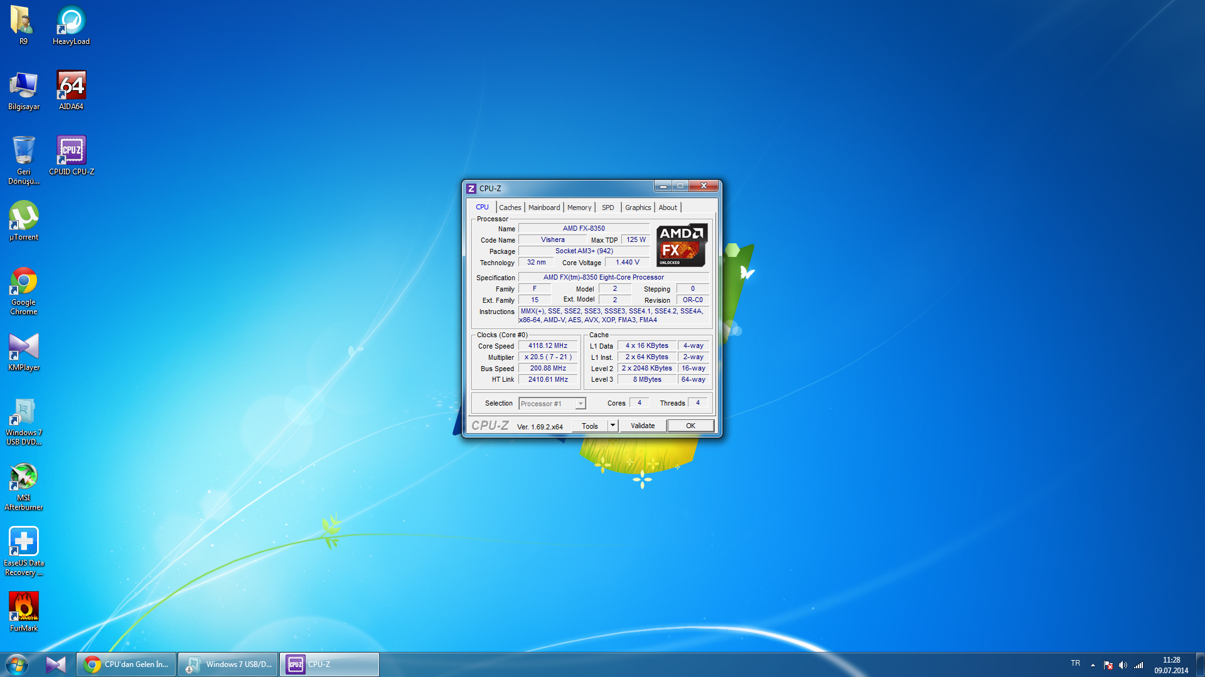Click the Windows Start orb
Image resolution: width=1205 pixels, height=677 pixels.
pyautogui.click(x=16, y=664)
